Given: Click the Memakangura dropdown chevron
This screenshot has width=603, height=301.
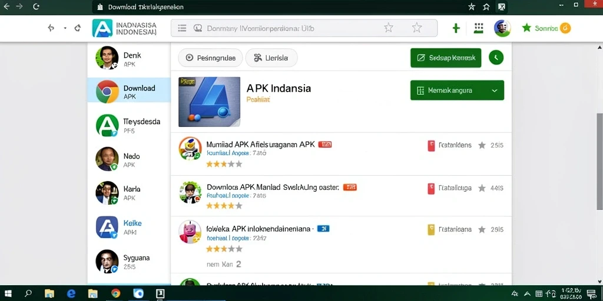Looking at the screenshot, I should click(495, 91).
